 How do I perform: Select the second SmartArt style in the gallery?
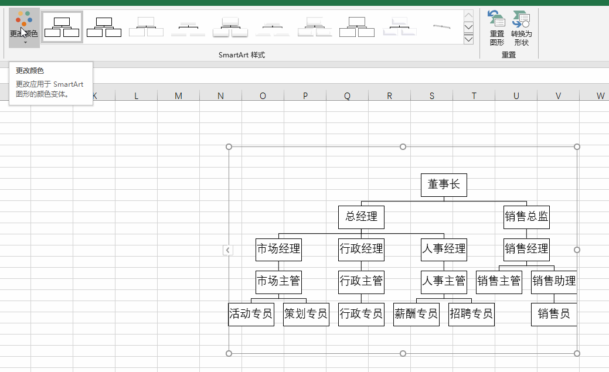pos(104,26)
